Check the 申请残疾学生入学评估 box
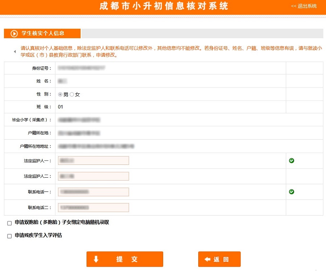 (9, 236)
